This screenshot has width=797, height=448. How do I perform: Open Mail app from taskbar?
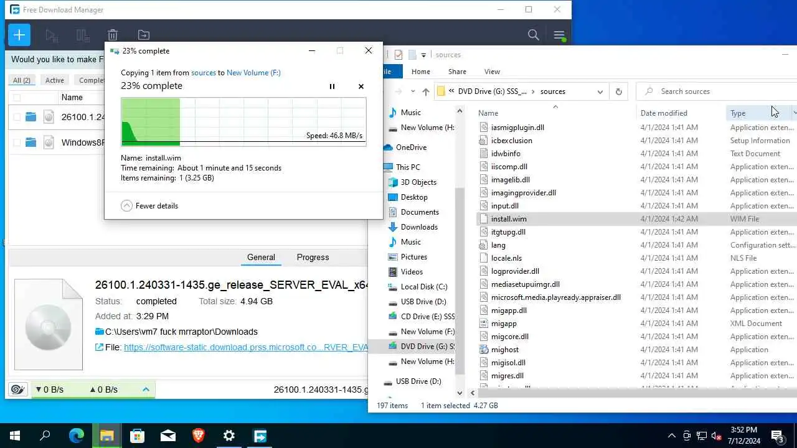pyautogui.click(x=167, y=436)
